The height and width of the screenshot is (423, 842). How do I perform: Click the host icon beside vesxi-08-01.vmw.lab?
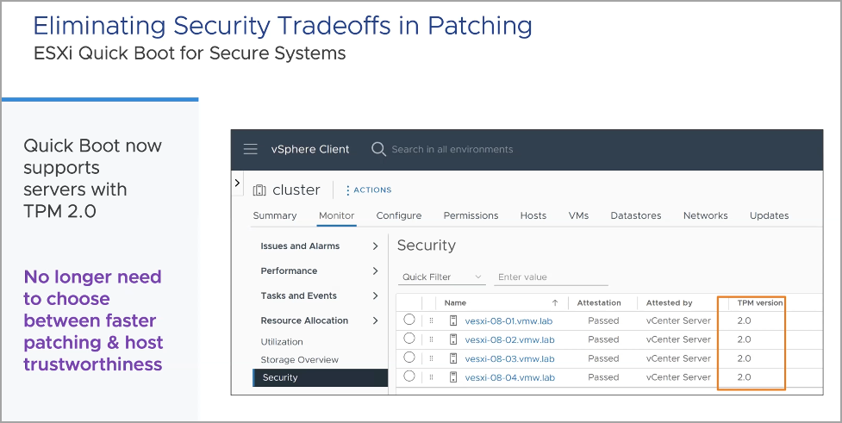[453, 321]
